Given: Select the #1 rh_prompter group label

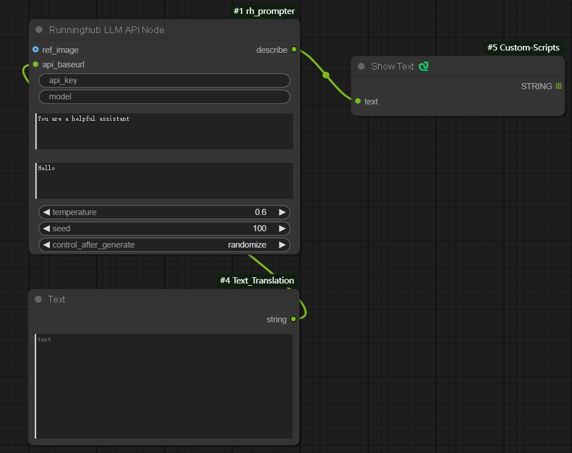Looking at the screenshot, I should pyautogui.click(x=264, y=11).
